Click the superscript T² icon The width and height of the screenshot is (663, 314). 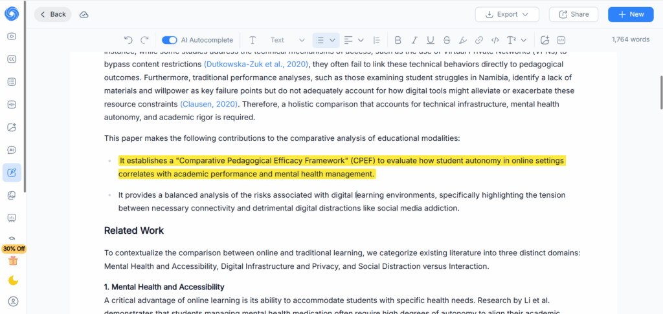point(511,40)
